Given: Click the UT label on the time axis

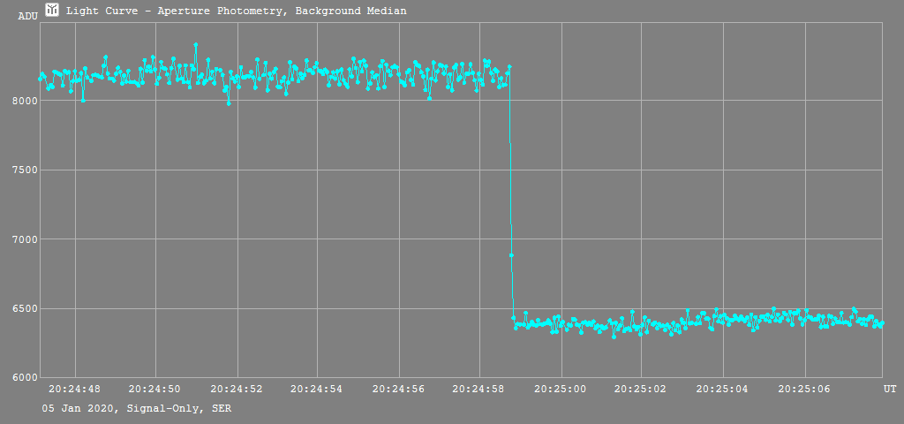Looking at the screenshot, I should point(890,389).
